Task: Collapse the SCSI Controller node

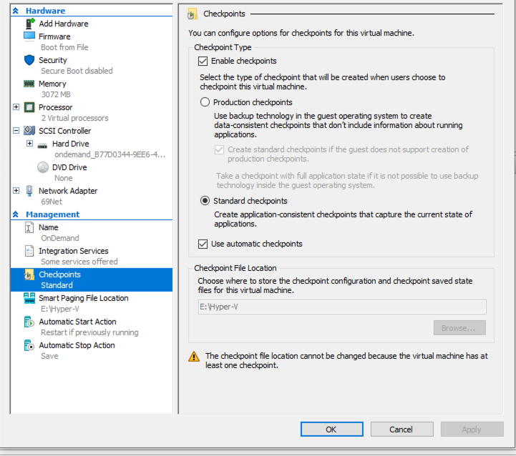Action: [16, 131]
